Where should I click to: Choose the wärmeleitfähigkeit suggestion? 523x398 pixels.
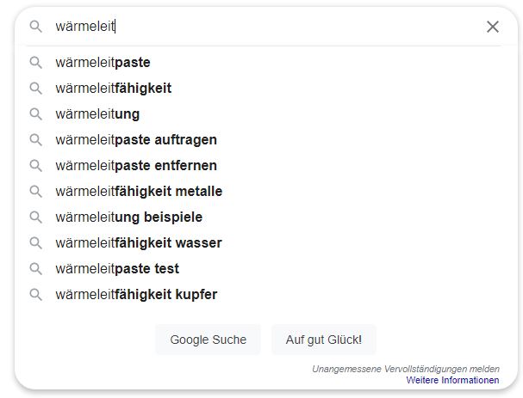tap(113, 89)
